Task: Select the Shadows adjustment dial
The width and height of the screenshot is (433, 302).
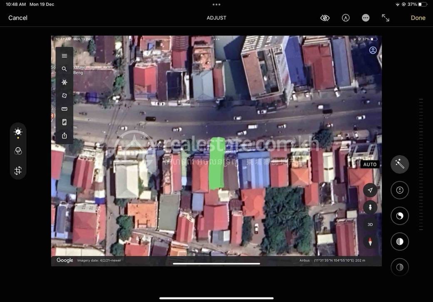Action: 400,267
